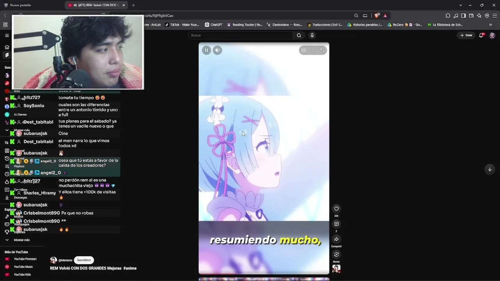
Task: Go to YouTube Home in the sidebar
Action: pos(7,47)
